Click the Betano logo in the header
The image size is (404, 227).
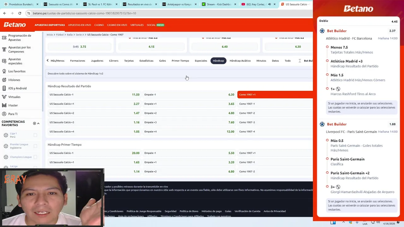[x=15, y=25]
